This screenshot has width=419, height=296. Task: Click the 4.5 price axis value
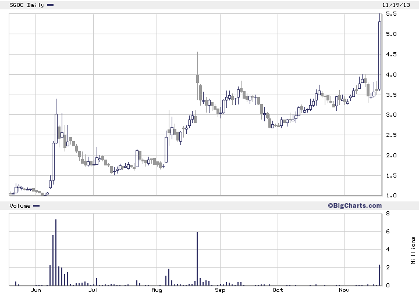pos(391,55)
